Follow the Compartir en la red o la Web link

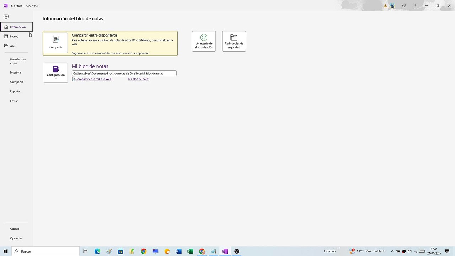(x=93, y=79)
